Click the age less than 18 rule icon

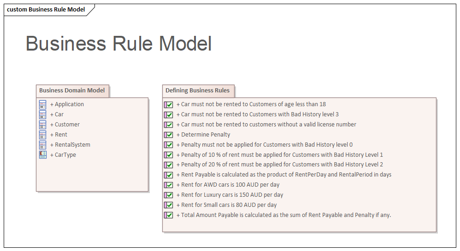[169, 104]
